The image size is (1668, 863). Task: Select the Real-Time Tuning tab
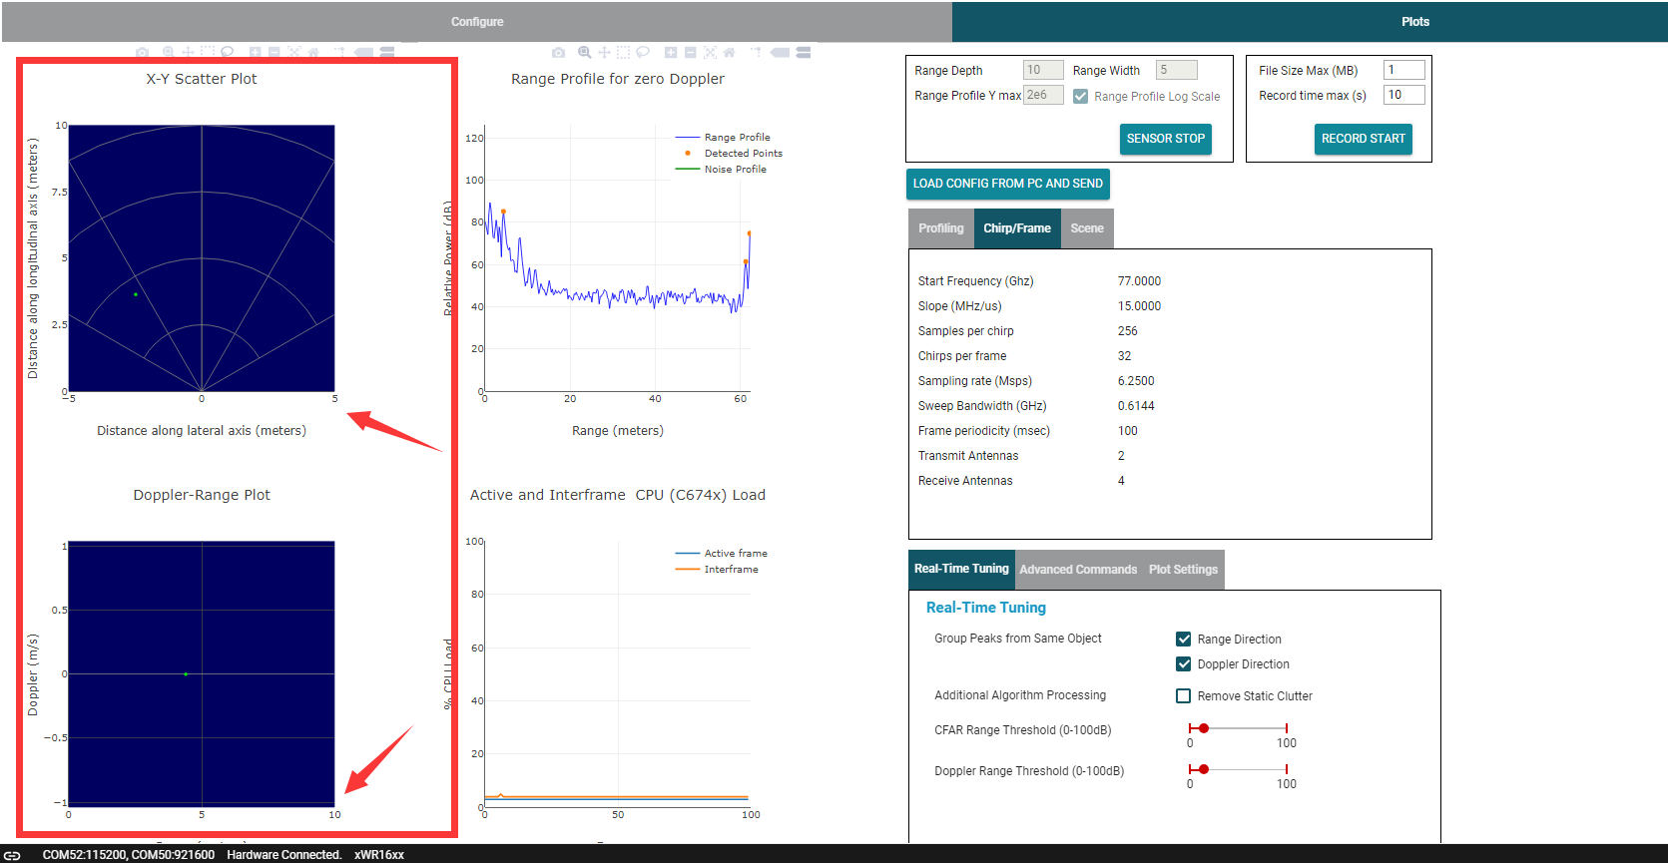(961, 569)
